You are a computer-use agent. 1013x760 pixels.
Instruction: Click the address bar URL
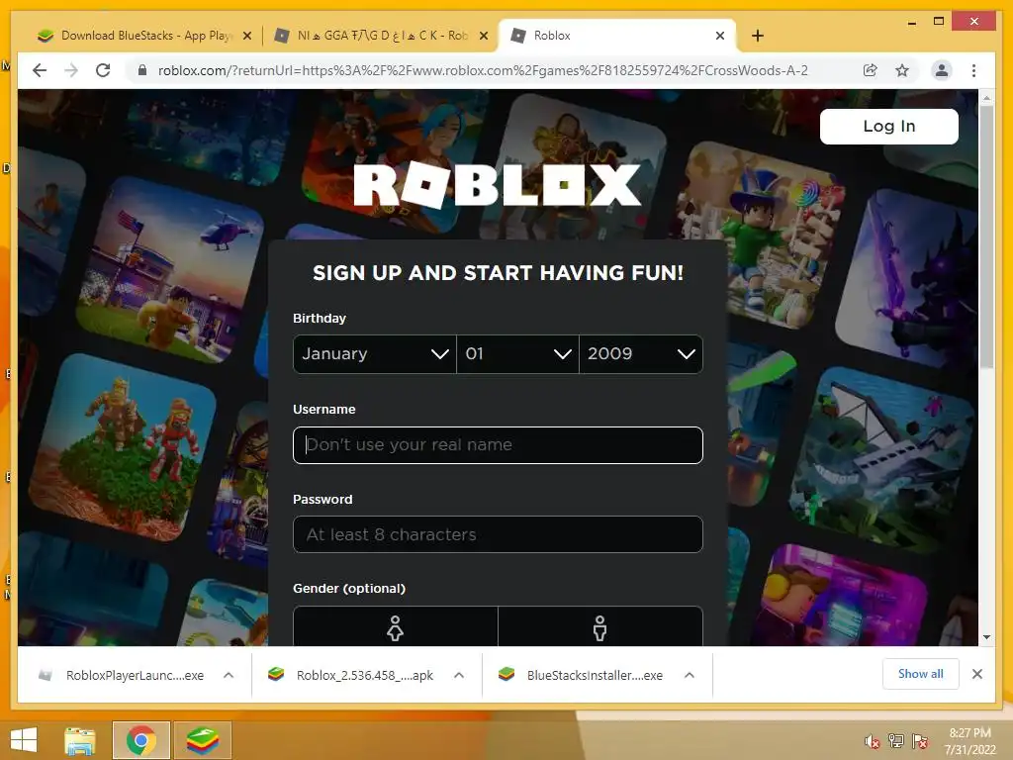[x=483, y=70]
